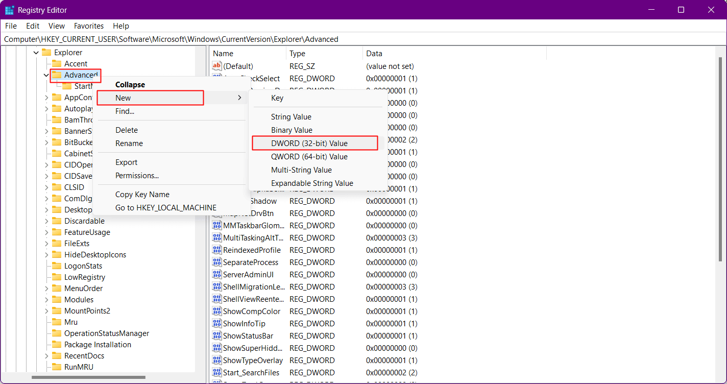Click the Accent folder icon

57,63
